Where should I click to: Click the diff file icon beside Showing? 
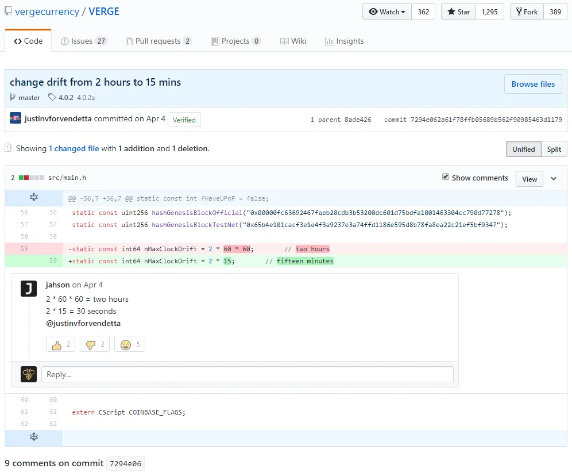[9, 148]
